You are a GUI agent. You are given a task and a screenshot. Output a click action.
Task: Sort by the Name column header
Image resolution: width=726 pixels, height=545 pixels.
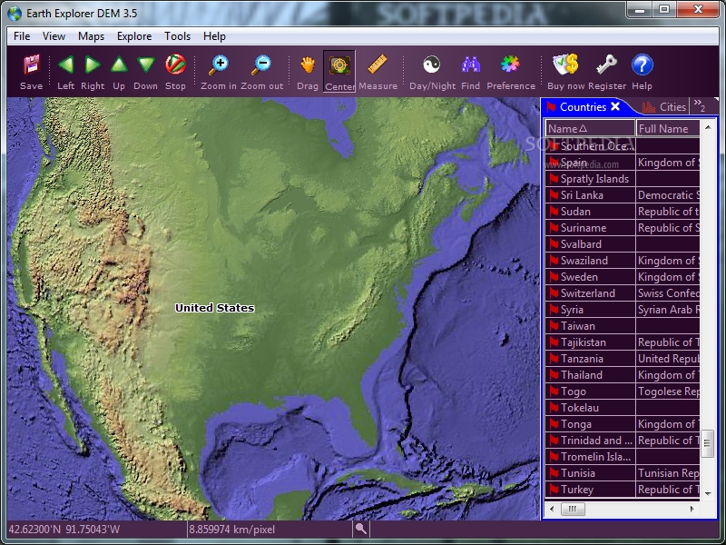tap(590, 128)
